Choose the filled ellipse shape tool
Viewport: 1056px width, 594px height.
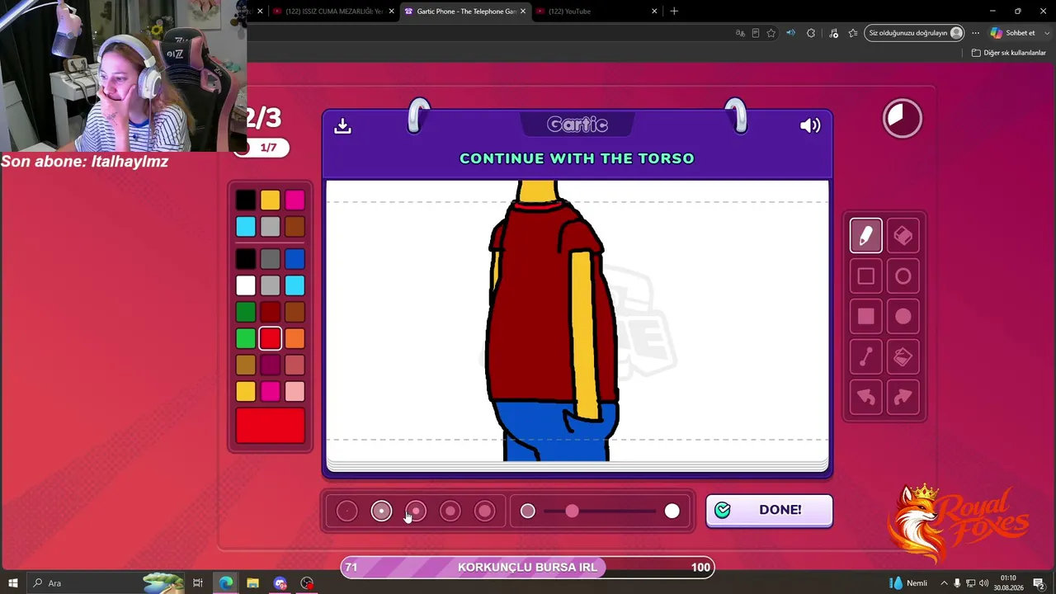click(x=903, y=317)
